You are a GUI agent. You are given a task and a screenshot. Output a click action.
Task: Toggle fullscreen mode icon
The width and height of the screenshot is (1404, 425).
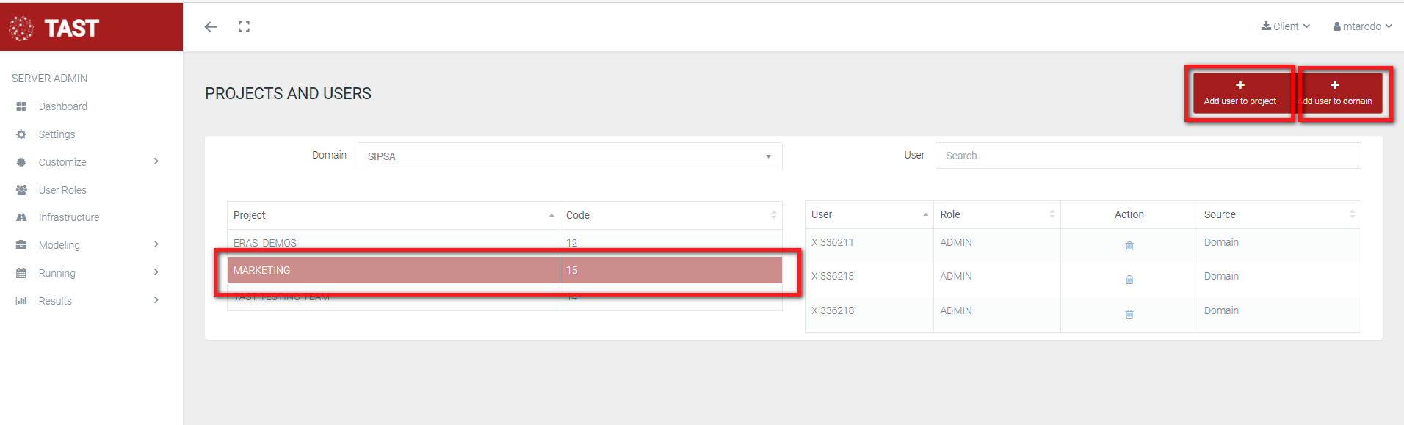245,27
